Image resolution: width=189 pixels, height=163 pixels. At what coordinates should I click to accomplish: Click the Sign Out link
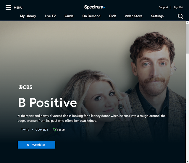click(x=178, y=7)
